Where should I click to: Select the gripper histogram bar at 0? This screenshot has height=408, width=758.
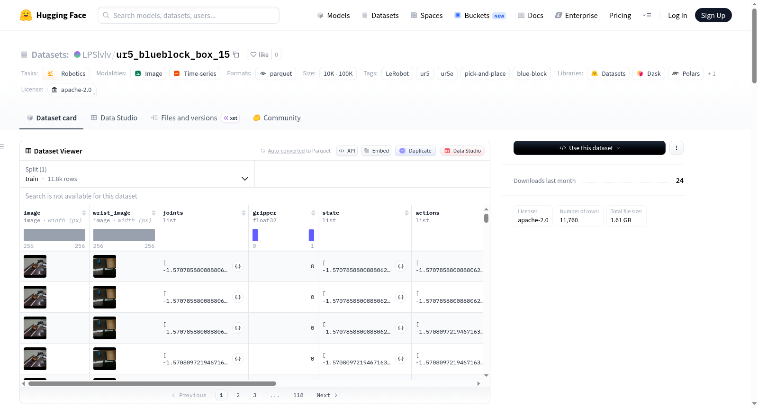[x=255, y=235]
